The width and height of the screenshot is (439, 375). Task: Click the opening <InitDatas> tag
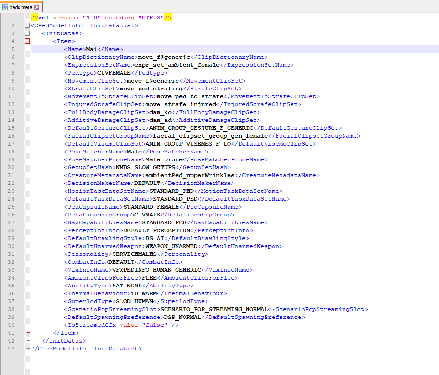62,33
